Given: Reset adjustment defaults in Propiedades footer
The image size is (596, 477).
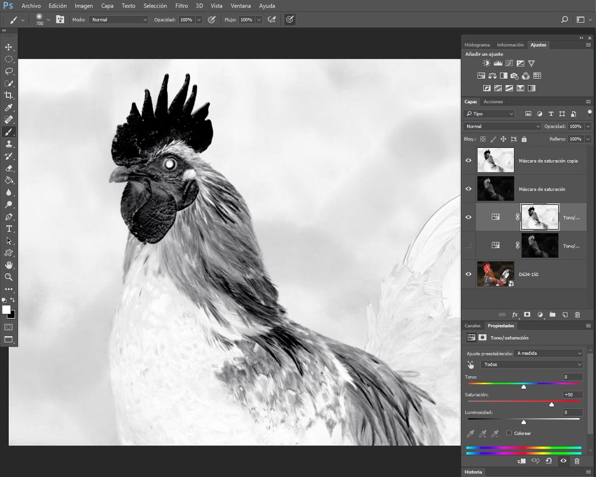Looking at the screenshot, I should [548, 461].
